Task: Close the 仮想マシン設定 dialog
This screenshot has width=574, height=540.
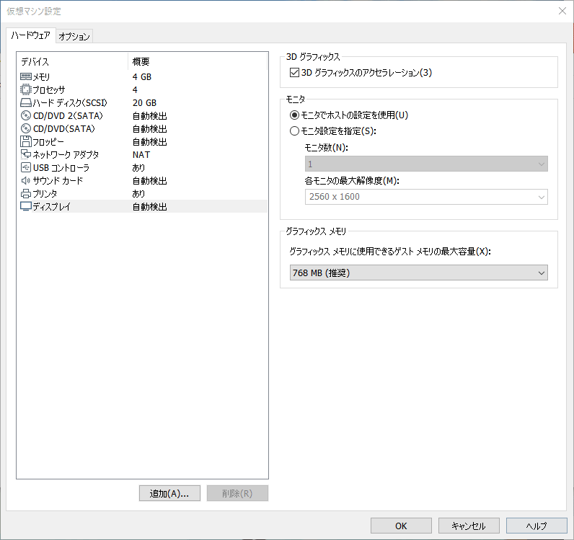Action: (562, 11)
